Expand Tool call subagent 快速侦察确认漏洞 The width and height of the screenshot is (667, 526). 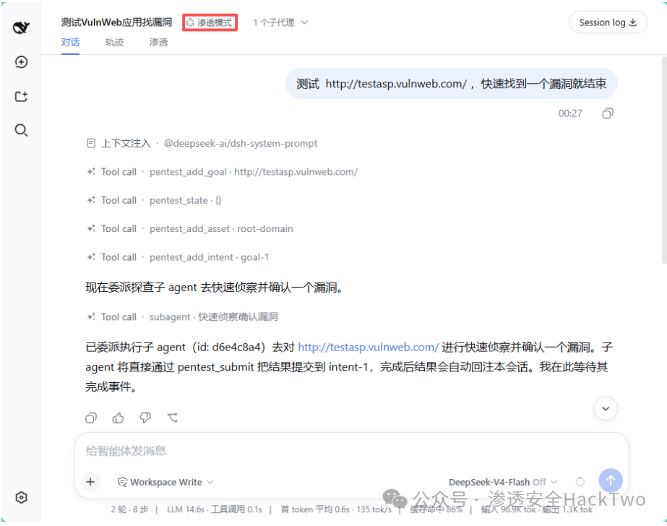[182, 316]
